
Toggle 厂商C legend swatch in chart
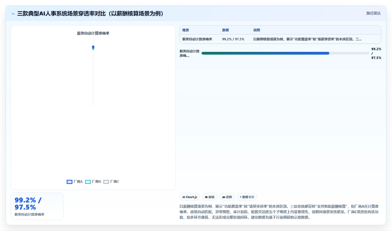tap(106, 182)
